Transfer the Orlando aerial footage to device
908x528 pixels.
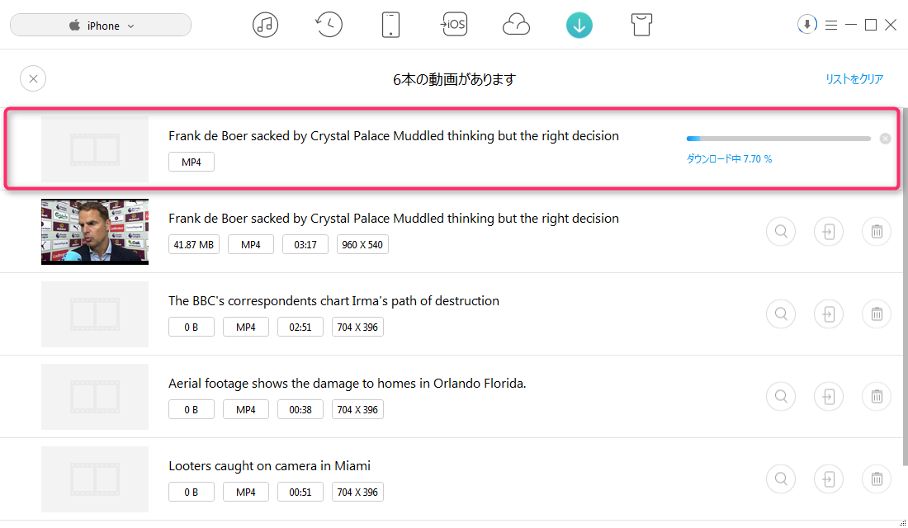click(x=829, y=397)
